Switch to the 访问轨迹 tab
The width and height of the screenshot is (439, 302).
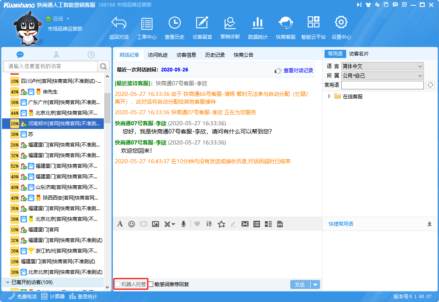[158, 55]
